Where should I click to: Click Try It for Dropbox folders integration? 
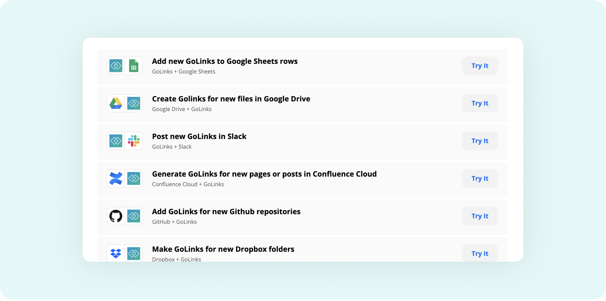point(480,253)
